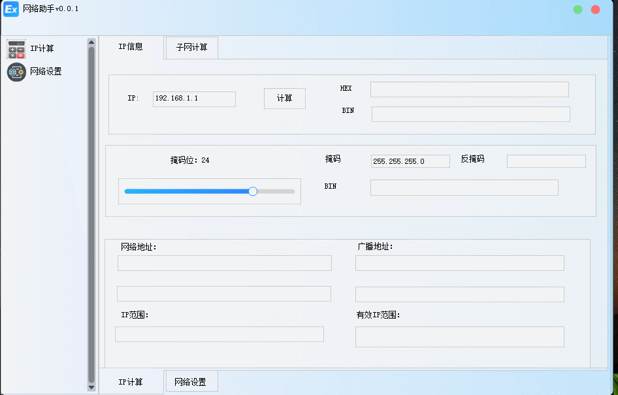Image resolution: width=618 pixels, height=395 pixels.
Task: Click the sidebar vertical scrollbar track
Action: pos(91,215)
